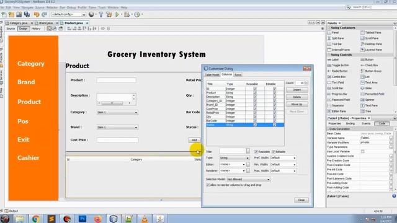Open the Events tab in Properties

[366, 124]
